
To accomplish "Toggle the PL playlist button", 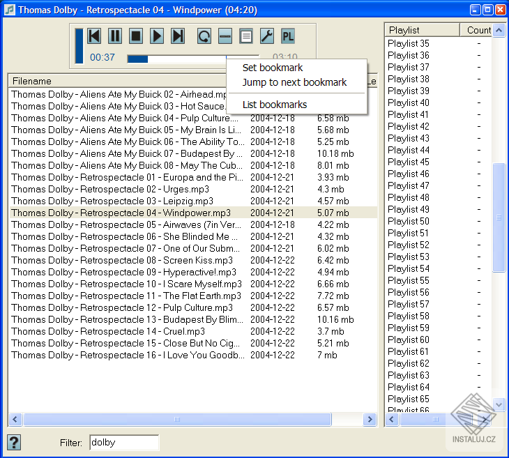I will 288,36.
